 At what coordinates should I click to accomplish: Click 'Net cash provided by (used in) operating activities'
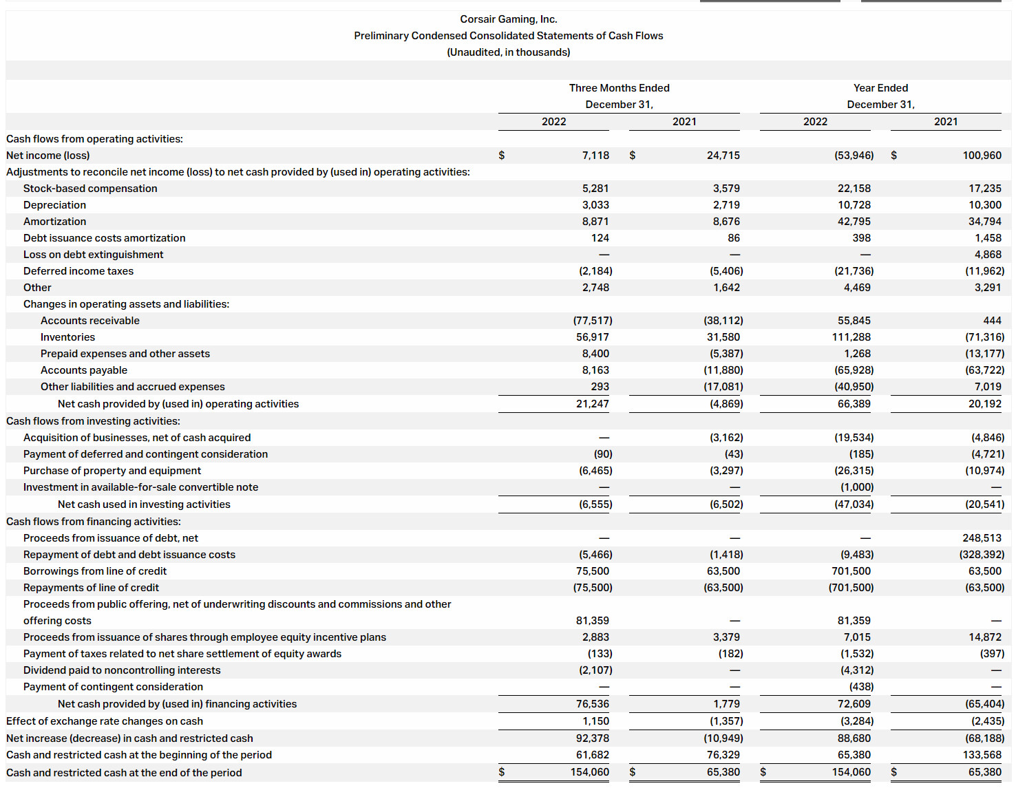pos(178,404)
